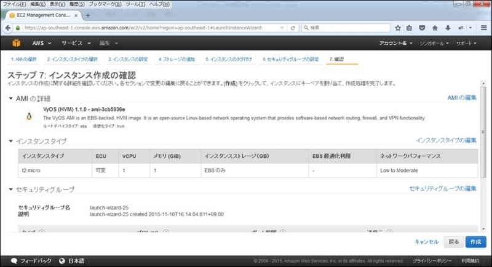Reload the page with the refresh icon
The height and width of the screenshot is (267, 492).
[293, 28]
